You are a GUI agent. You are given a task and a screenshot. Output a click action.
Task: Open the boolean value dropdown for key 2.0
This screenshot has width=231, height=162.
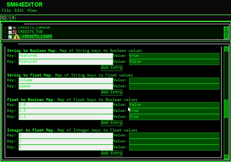click(x=174, y=105)
